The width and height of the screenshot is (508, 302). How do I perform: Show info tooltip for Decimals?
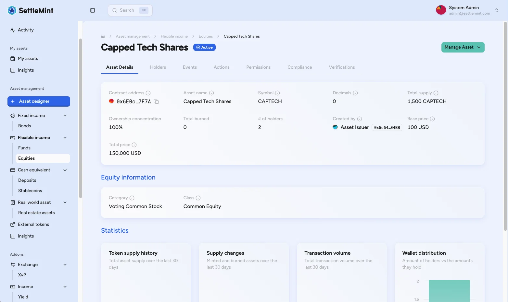355,93
